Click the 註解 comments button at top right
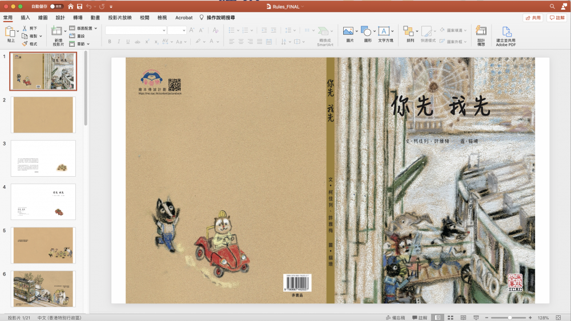 tap(557, 18)
